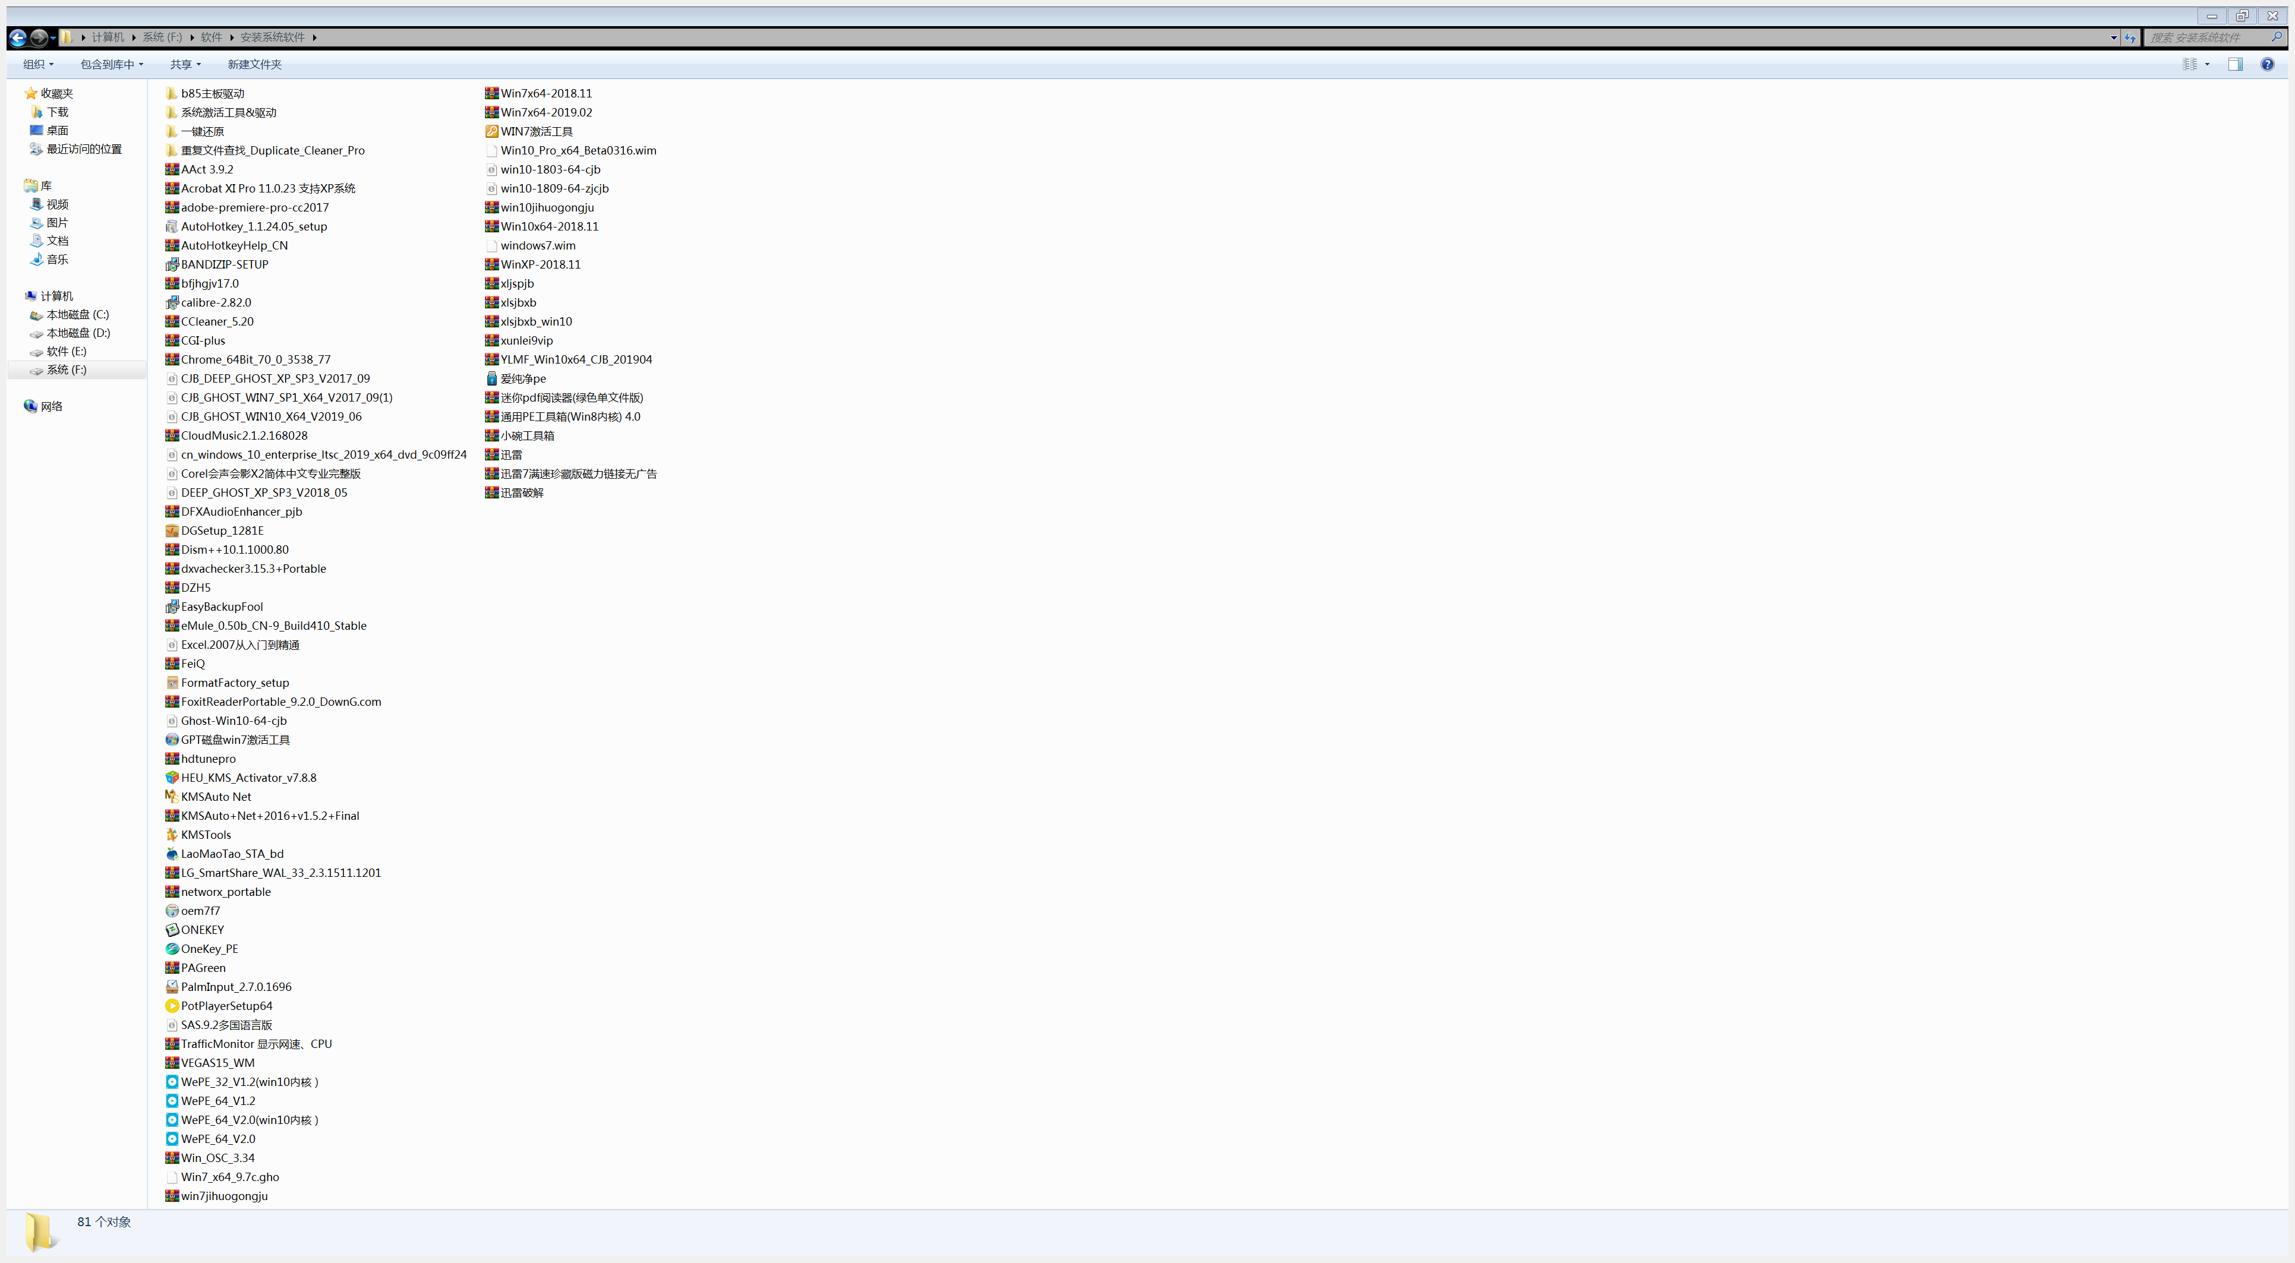
Task: Open the help question mark icon
Action: click(2268, 64)
